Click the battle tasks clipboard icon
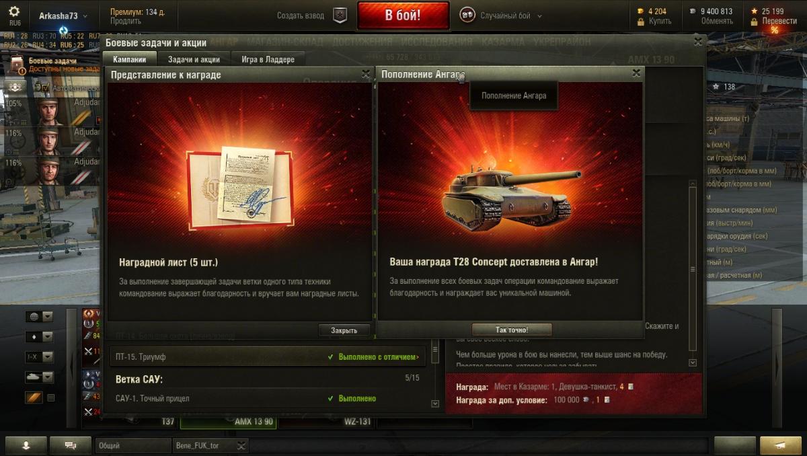 (x=17, y=65)
